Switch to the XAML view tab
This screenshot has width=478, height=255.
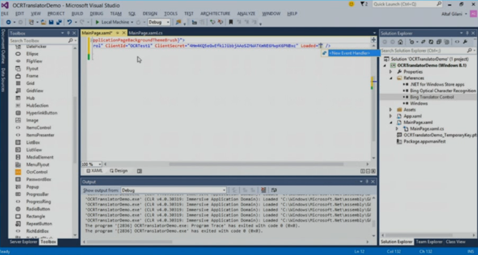[x=94, y=171]
